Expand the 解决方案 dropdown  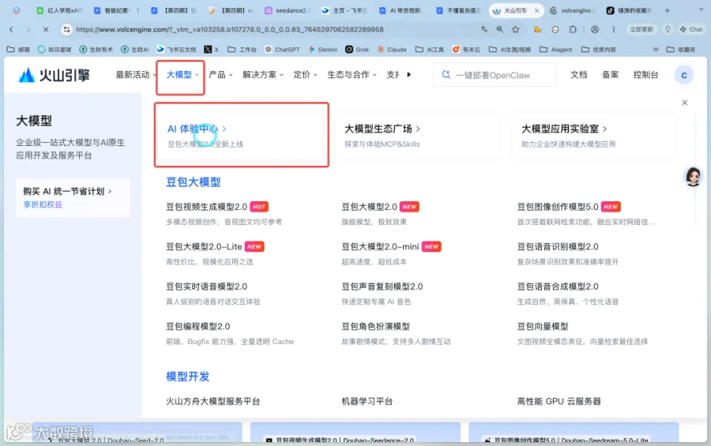coord(263,75)
